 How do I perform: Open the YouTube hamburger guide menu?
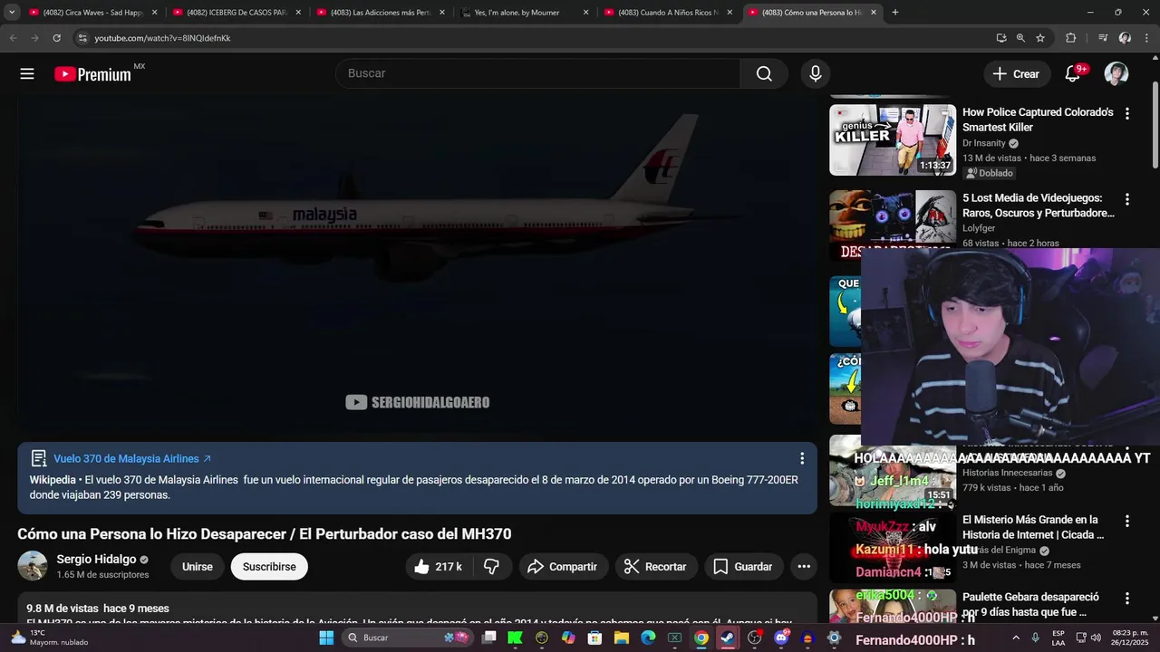[27, 74]
